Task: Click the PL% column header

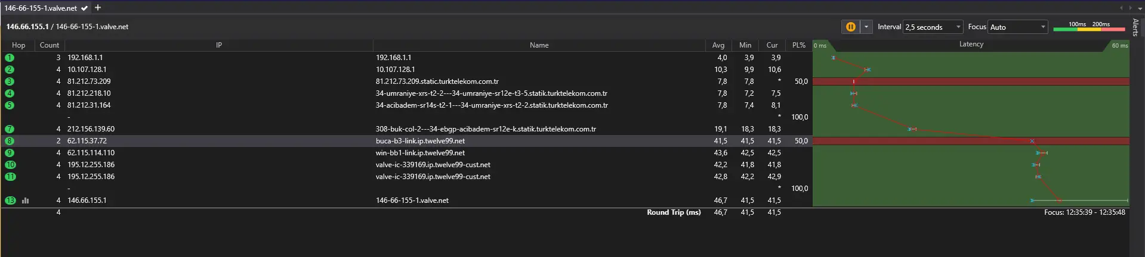Action: point(799,45)
